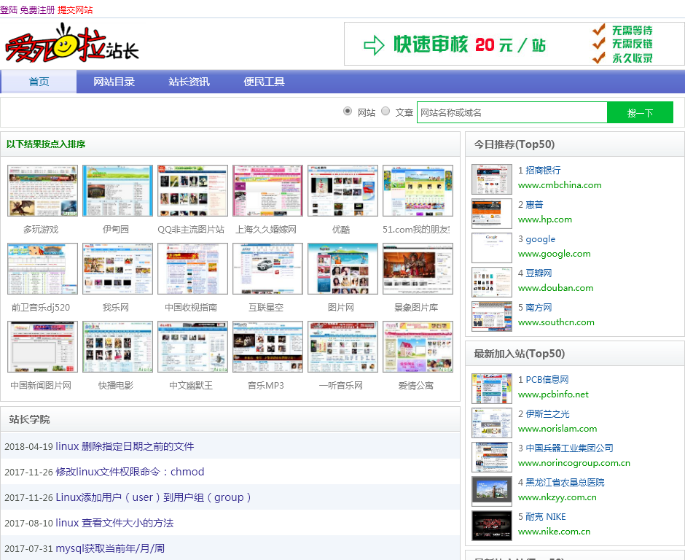Image resolution: width=685 pixels, height=560 pixels.
Task: Open the 爱情公寓 thumbnail
Action: tap(418, 346)
